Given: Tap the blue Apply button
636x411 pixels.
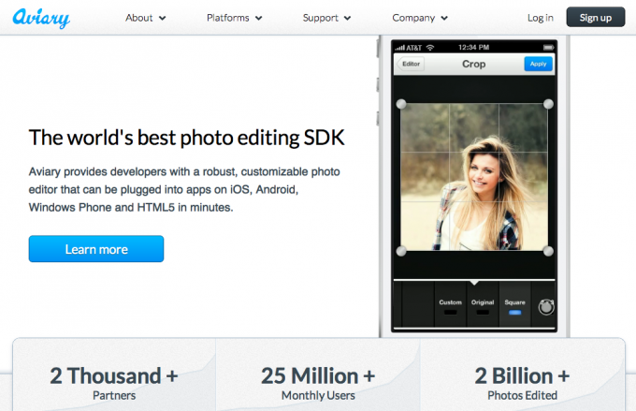Looking at the screenshot, I should (x=538, y=64).
